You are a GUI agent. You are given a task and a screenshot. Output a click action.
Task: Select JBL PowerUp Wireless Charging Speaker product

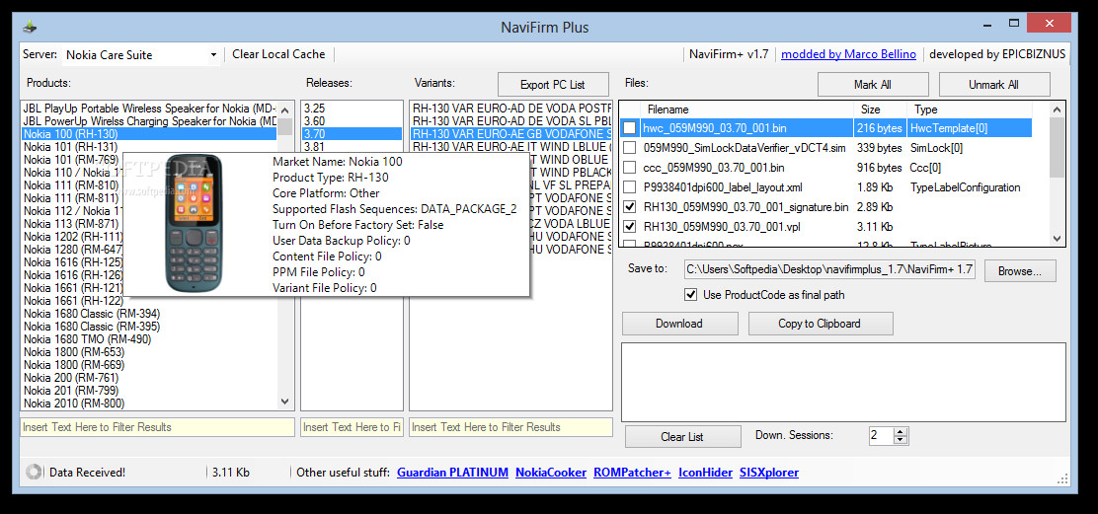(149, 121)
